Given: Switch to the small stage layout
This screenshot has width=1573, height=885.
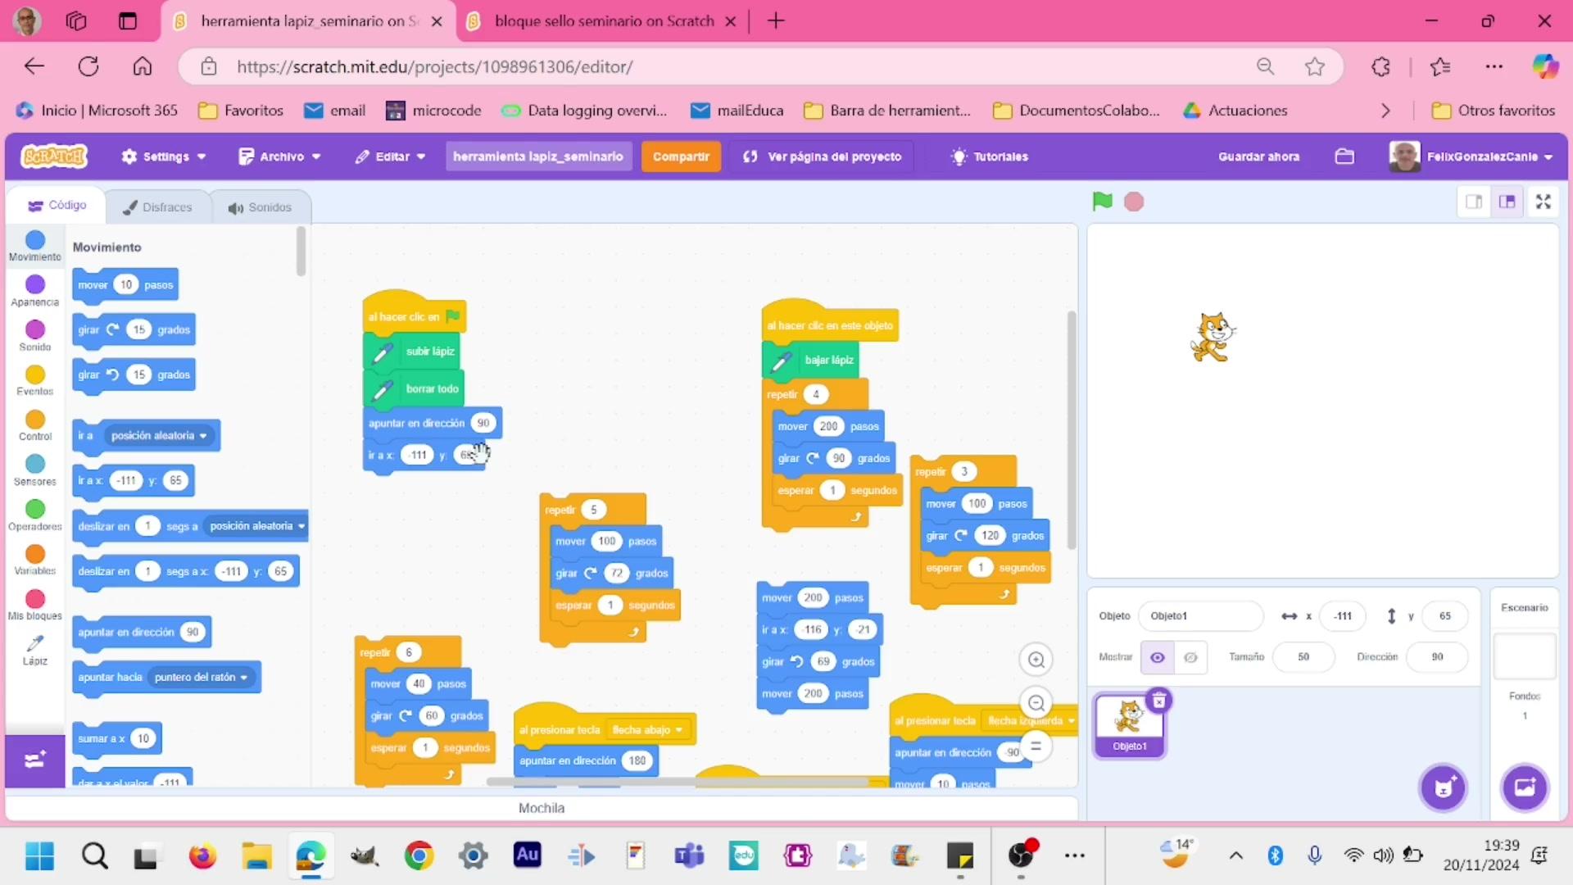Looking at the screenshot, I should 1474,202.
